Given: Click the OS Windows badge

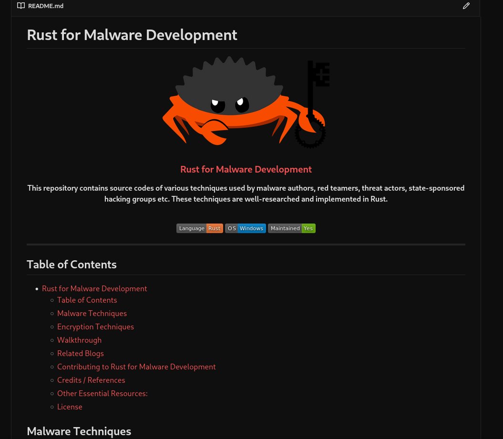Looking at the screenshot, I should click(246, 228).
